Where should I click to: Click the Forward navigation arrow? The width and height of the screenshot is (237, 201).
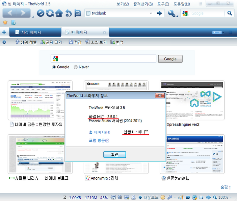[x=23, y=13]
